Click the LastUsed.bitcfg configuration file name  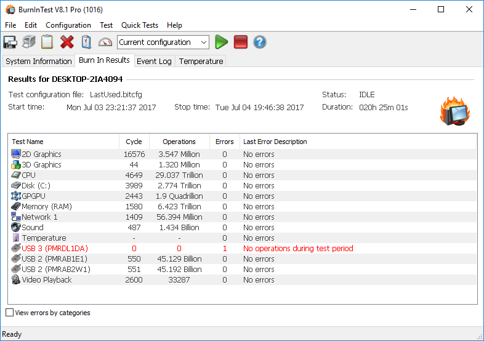pos(116,94)
